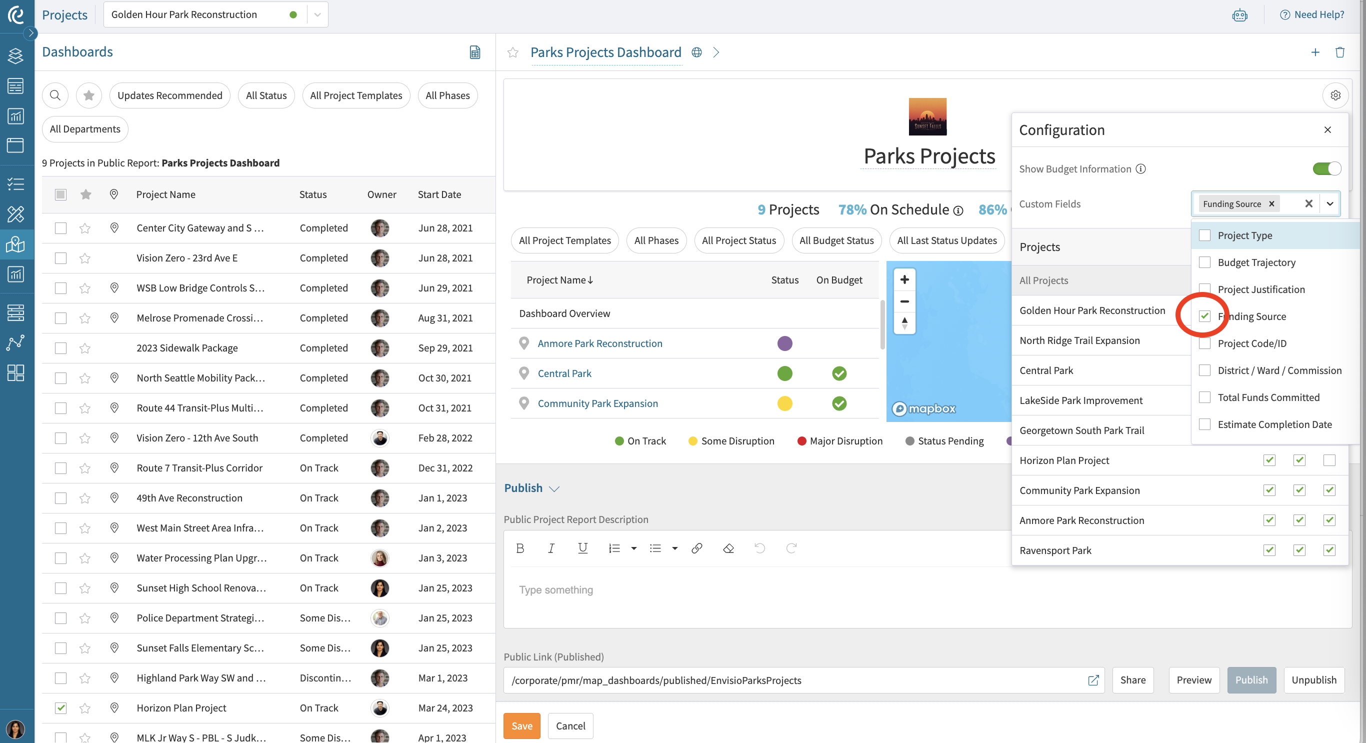The width and height of the screenshot is (1366, 743).
Task: Click the trash icon to delete dashboard
Action: [1339, 52]
